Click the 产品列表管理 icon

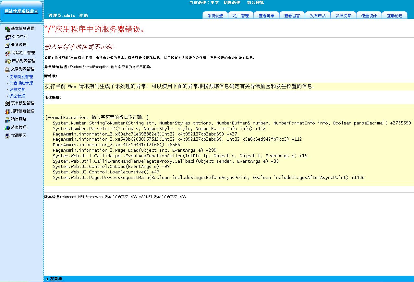coord(8,61)
